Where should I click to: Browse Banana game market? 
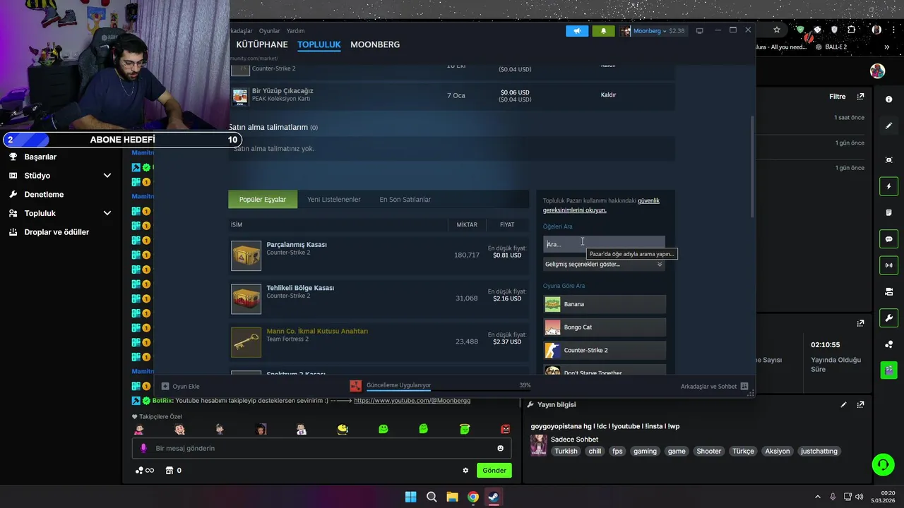coord(605,304)
